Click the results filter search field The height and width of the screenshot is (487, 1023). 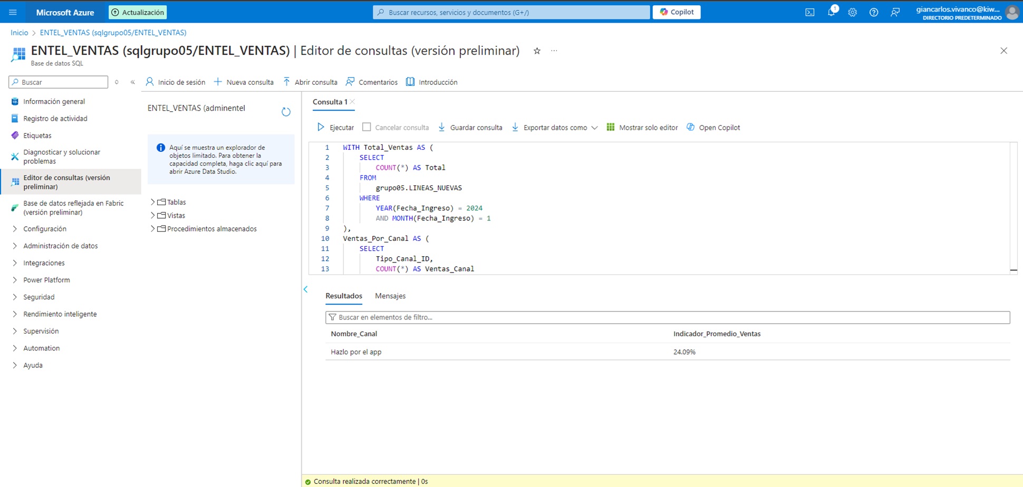point(667,317)
